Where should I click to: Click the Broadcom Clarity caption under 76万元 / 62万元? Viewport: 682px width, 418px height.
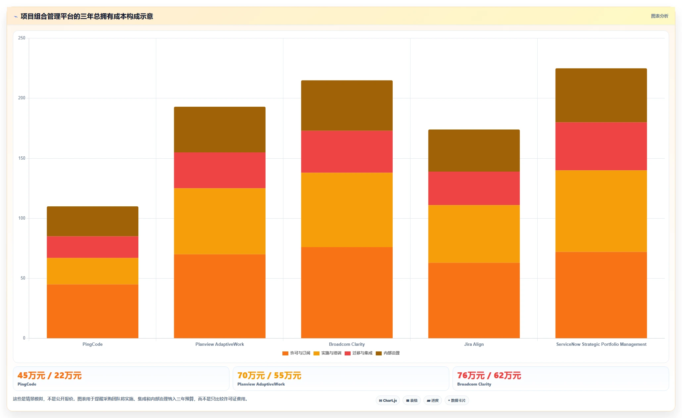tap(474, 384)
